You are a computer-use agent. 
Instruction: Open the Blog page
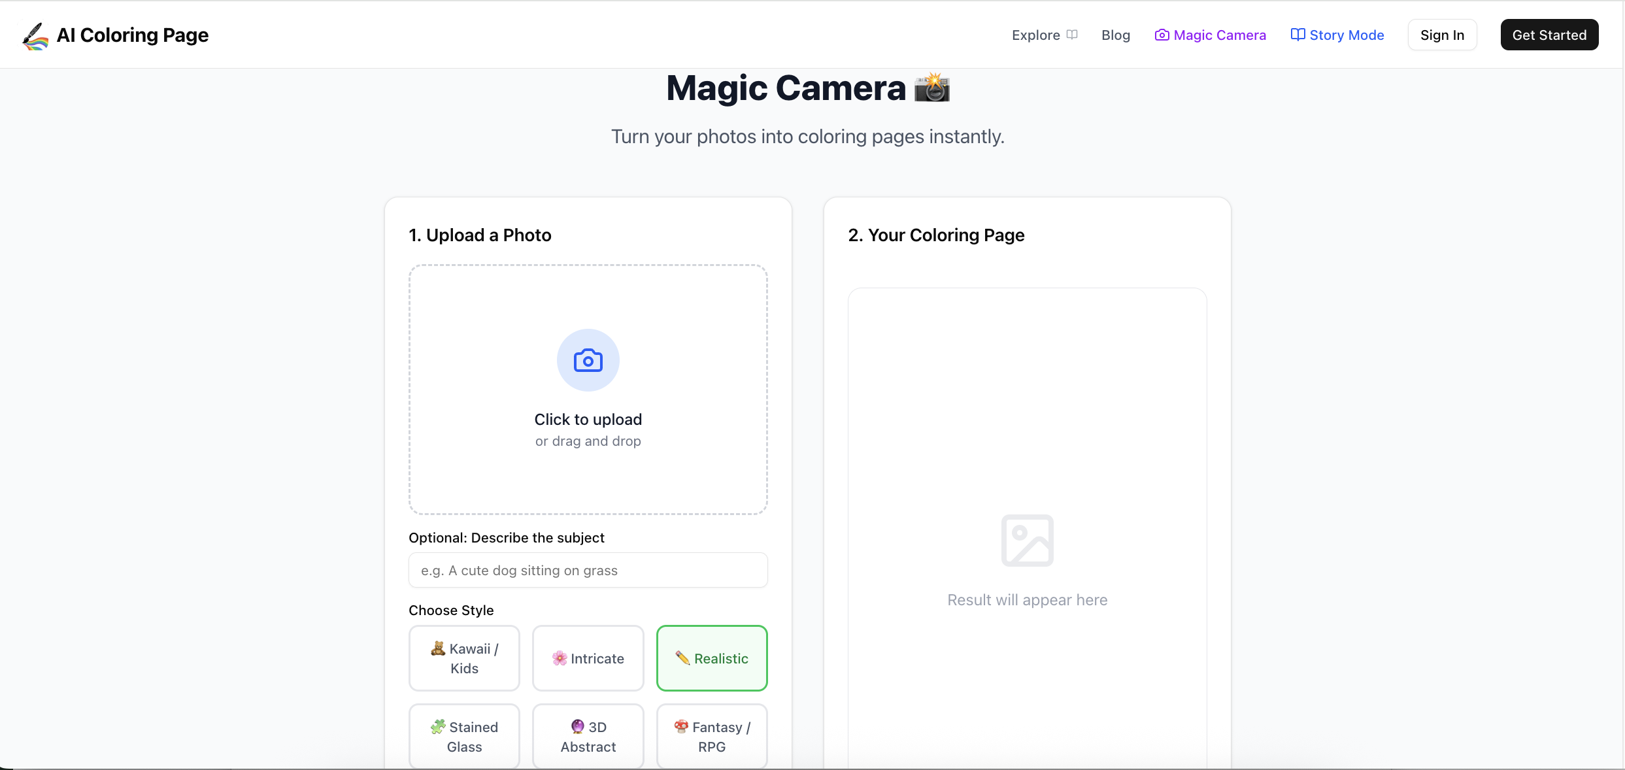pos(1115,35)
